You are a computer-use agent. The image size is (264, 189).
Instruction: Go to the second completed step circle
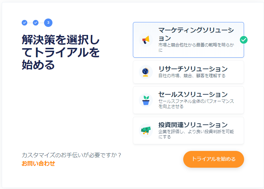(36, 23)
